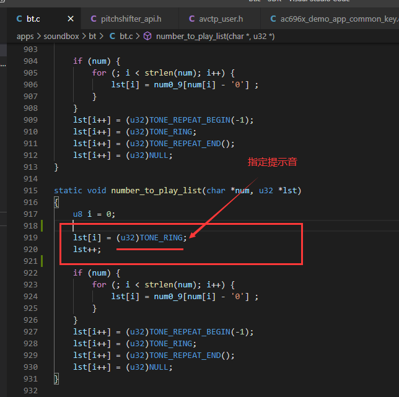
Task: Click line number 919 in the gutter
Action: click(30, 238)
